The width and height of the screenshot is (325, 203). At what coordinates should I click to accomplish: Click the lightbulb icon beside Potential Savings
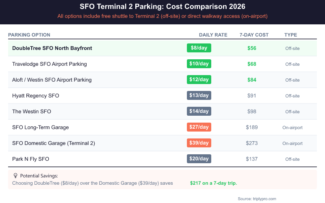click(15, 176)
